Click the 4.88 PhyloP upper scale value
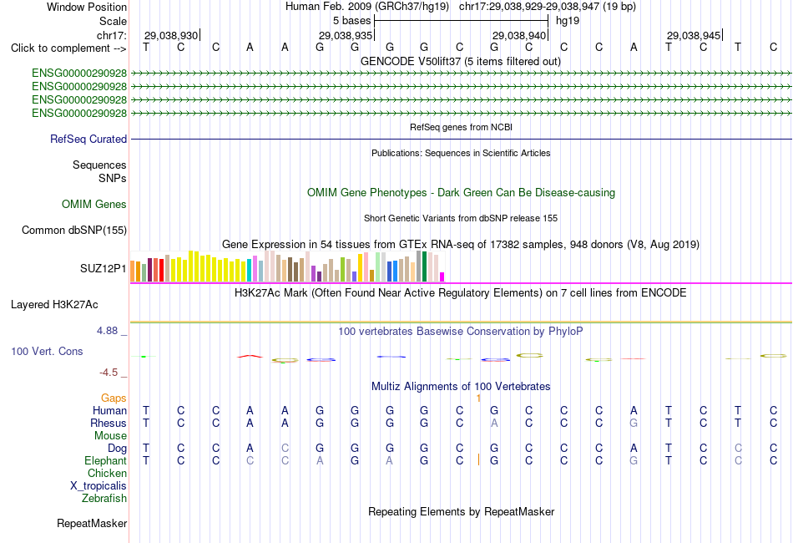The image size is (793, 543). click(x=107, y=331)
